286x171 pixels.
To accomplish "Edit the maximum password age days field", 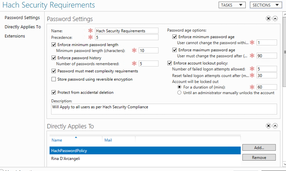I will pos(267,56).
